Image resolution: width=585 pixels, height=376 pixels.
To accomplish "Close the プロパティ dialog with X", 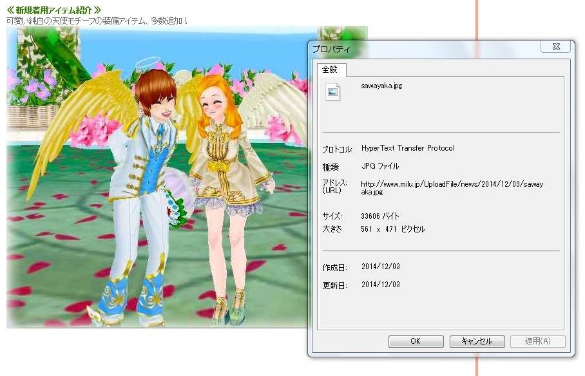I will coord(556,46).
